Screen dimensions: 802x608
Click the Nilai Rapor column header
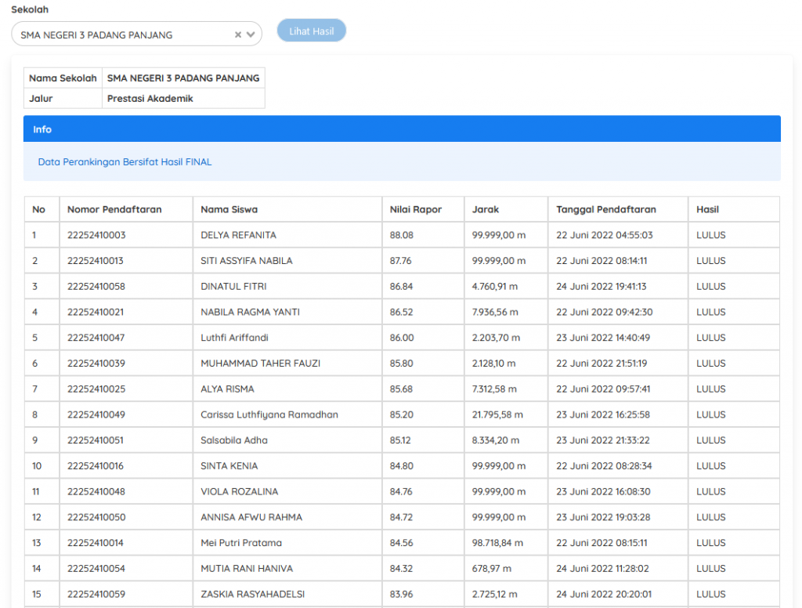(416, 209)
